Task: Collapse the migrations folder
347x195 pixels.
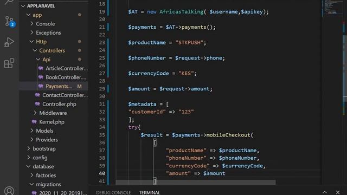Action: tap(31, 184)
